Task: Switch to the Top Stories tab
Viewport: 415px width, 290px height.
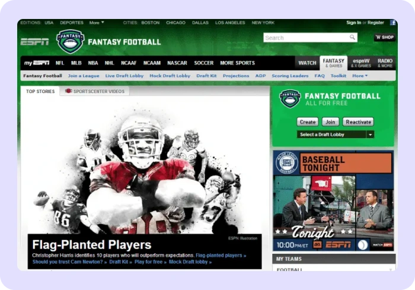Action: click(40, 91)
